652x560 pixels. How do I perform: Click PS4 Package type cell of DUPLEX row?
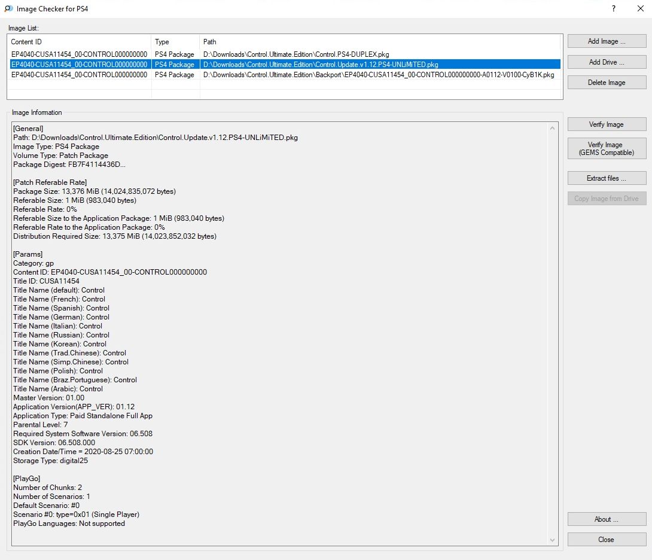[175, 54]
